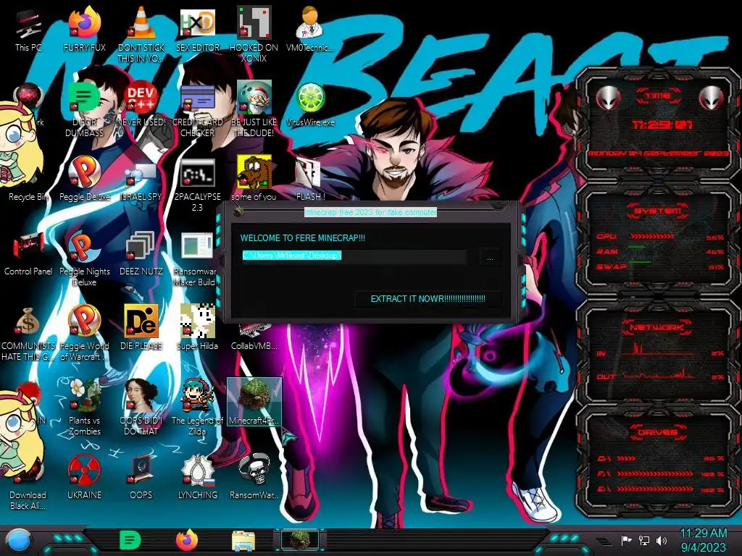Select Minecraft block taskbar button

300,540
